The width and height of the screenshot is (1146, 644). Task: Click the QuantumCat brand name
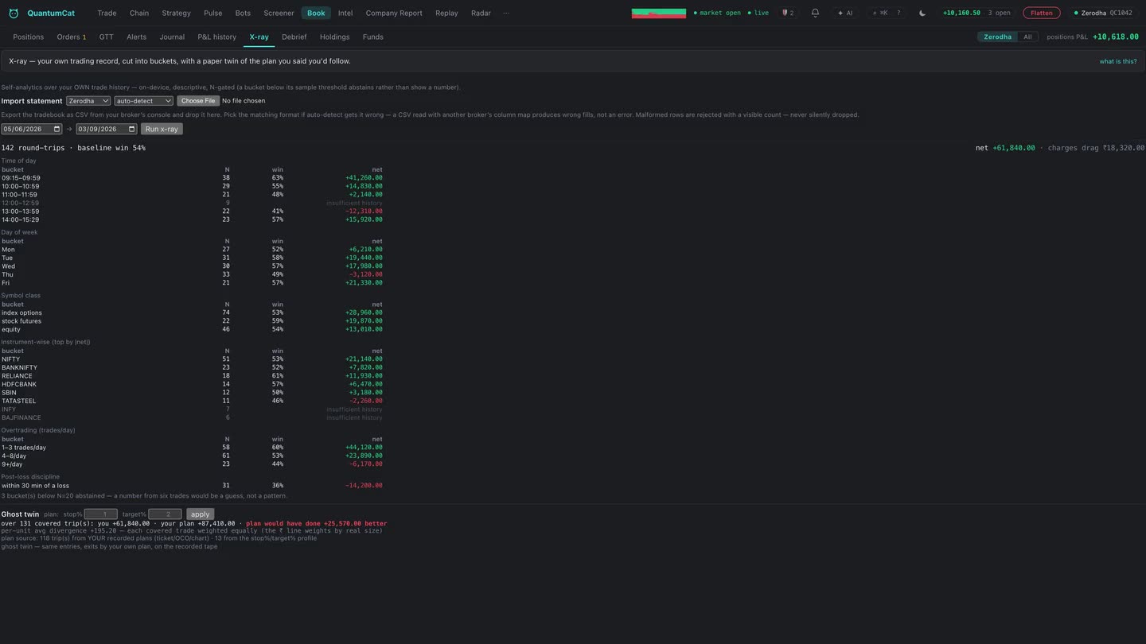coord(51,14)
